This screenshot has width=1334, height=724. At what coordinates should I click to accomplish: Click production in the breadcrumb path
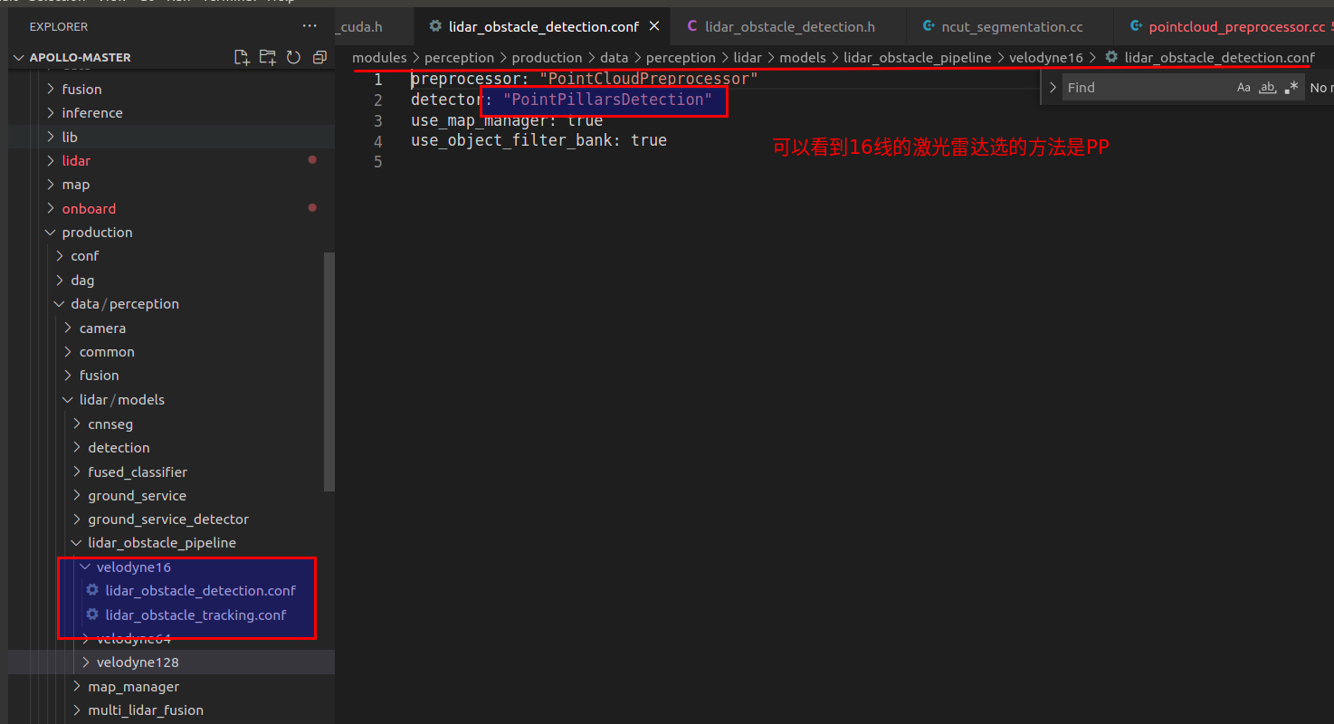click(x=547, y=58)
